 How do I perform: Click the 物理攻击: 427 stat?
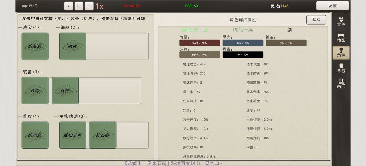pos(194,64)
